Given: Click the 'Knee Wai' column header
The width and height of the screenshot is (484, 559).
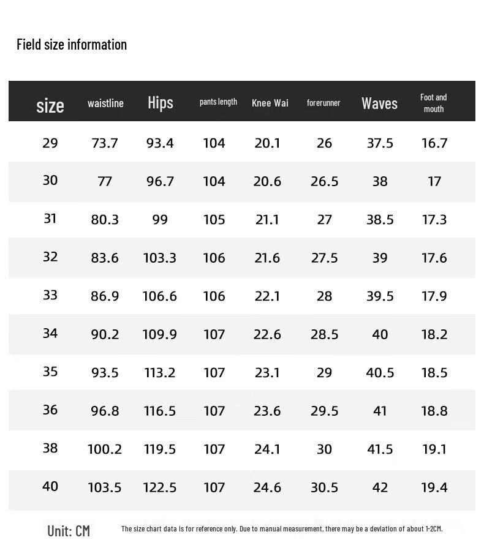Looking at the screenshot, I should pyautogui.click(x=270, y=103).
